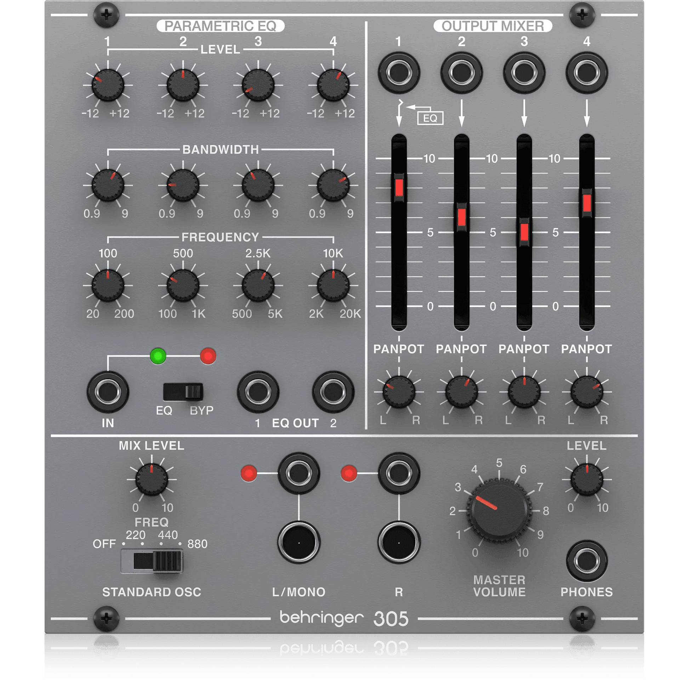This screenshot has width=689, height=689.
Task: Click the EQ OUT 2 jack
Action: pos(333,392)
